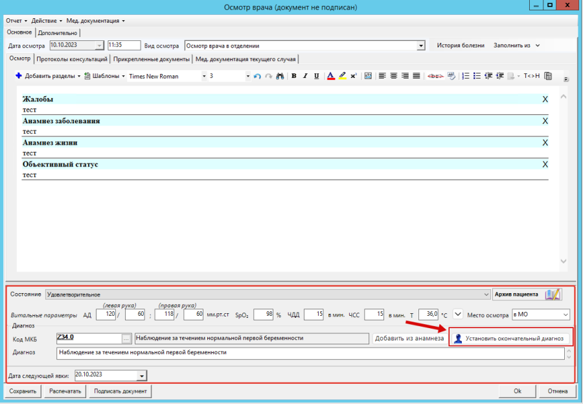583x404 pixels.
Task: Click Подписать документ button
Action: click(120, 391)
